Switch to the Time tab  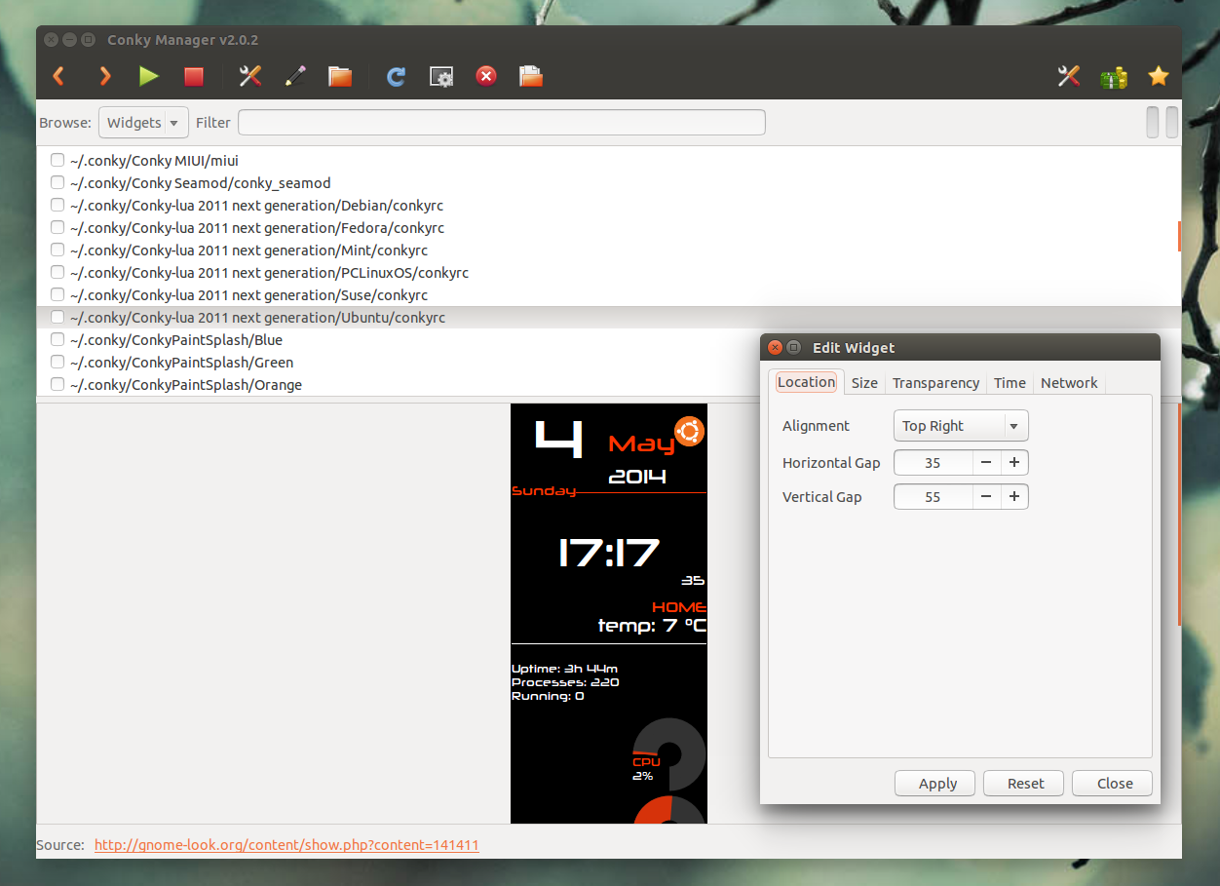(x=1010, y=383)
